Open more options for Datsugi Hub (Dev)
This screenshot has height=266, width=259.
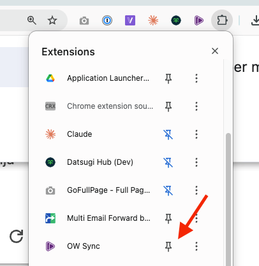click(x=196, y=162)
